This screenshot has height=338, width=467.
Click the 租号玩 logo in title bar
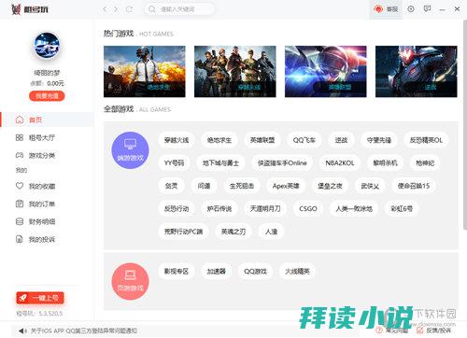point(29,9)
